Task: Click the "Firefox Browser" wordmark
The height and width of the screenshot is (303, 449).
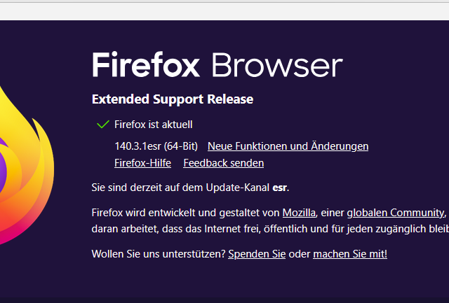Action: coord(217,65)
